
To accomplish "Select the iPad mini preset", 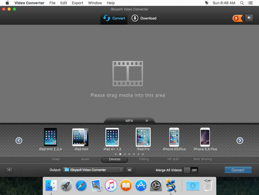I will coord(81,139).
